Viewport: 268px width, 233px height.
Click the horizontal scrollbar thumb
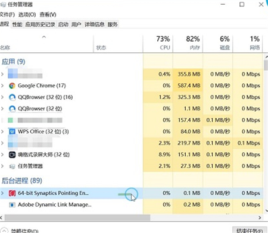[77, 218]
